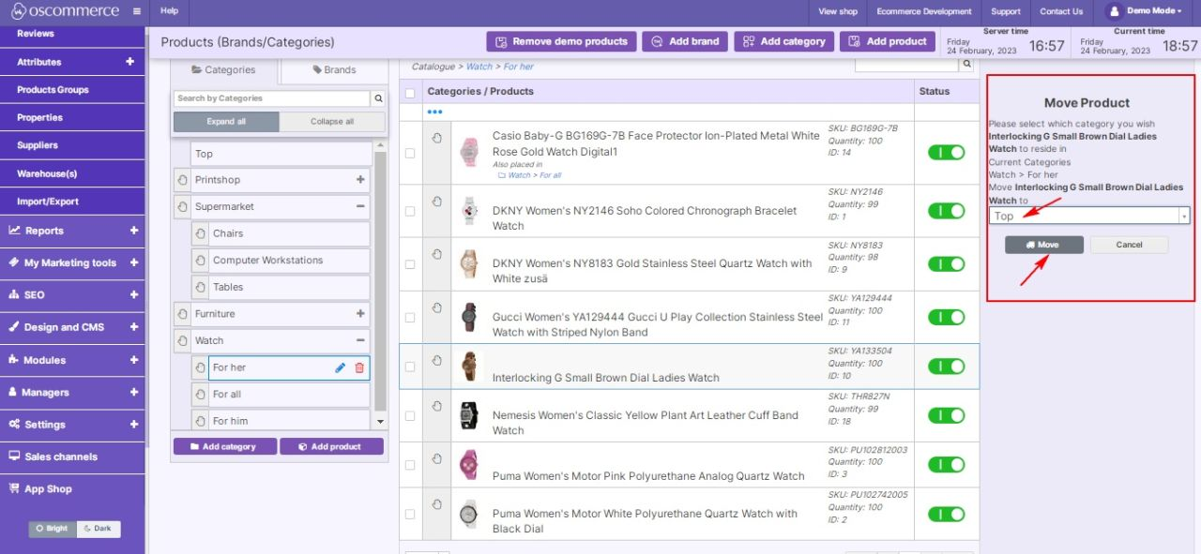
Task: Open the Demo Mode user dropdown
Action: [1145, 11]
